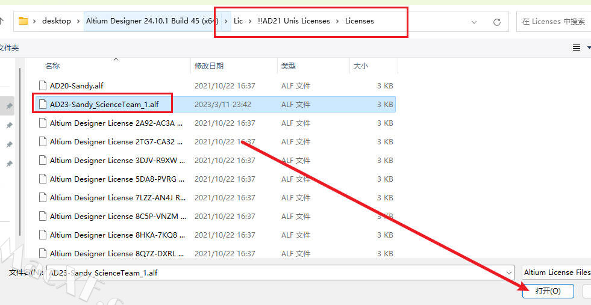Click third pin icon in sidebar
Image resolution: width=591 pixels, height=305 pixels.
(x=9, y=144)
